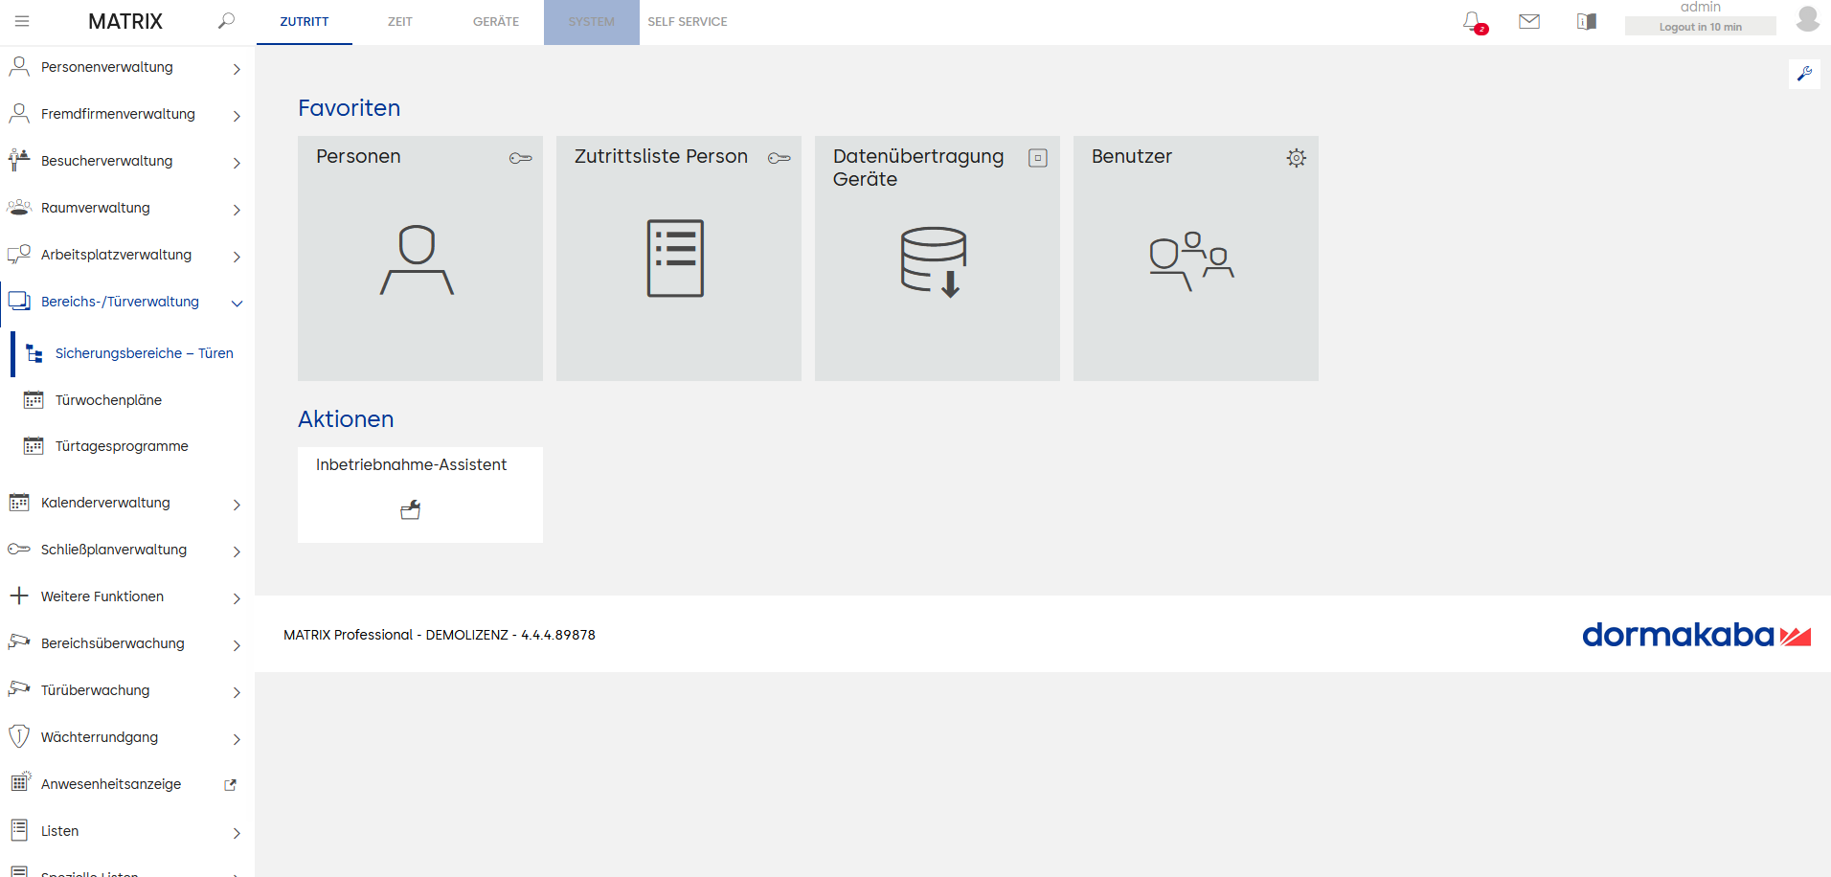This screenshot has height=877, width=1831.
Task: Expand the Kalenderverwaltung chevron
Action: point(237,505)
